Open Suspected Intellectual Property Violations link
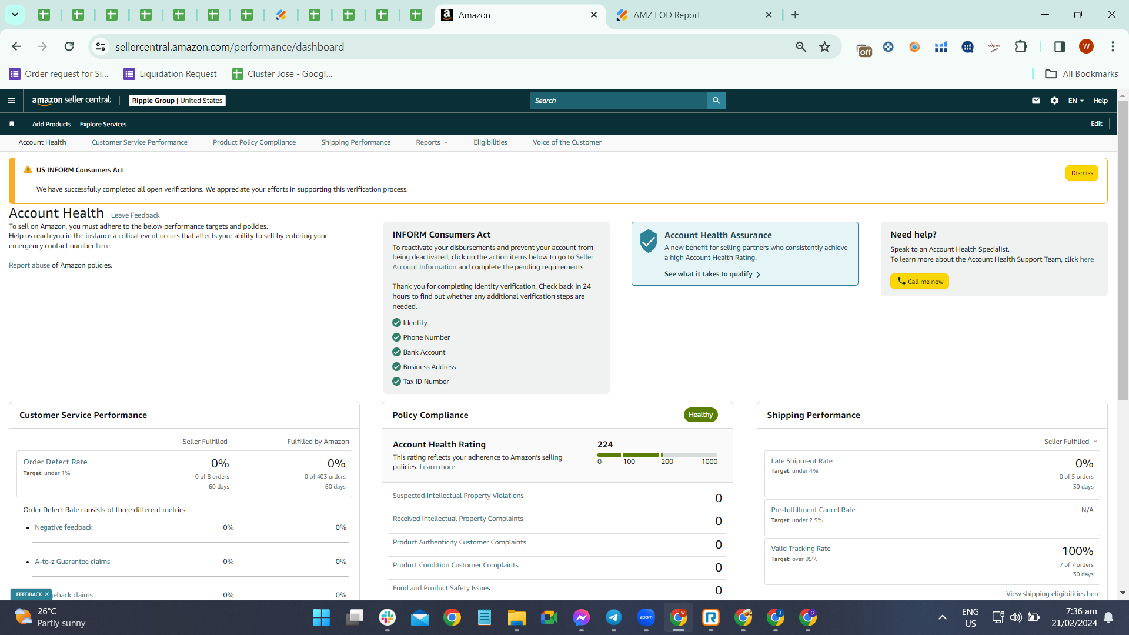Screen dimensions: 1129x635 (458, 496)
